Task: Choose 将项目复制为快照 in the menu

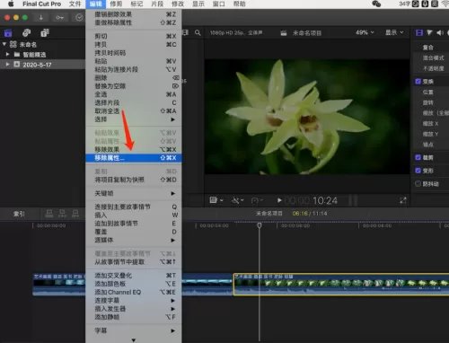Action: point(134,180)
